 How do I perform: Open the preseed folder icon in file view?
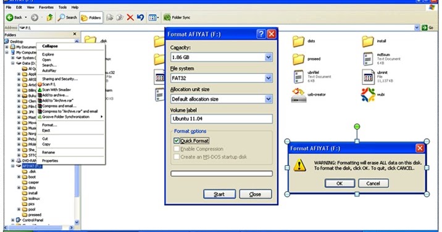tap(298, 59)
